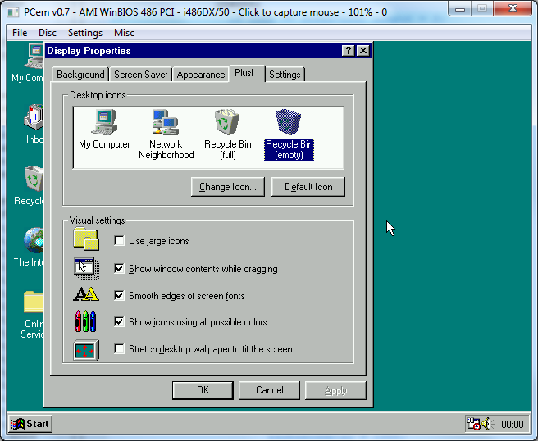The width and height of the screenshot is (538, 441).
Task: Switch to the Screen Saver tab
Action: (x=141, y=75)
